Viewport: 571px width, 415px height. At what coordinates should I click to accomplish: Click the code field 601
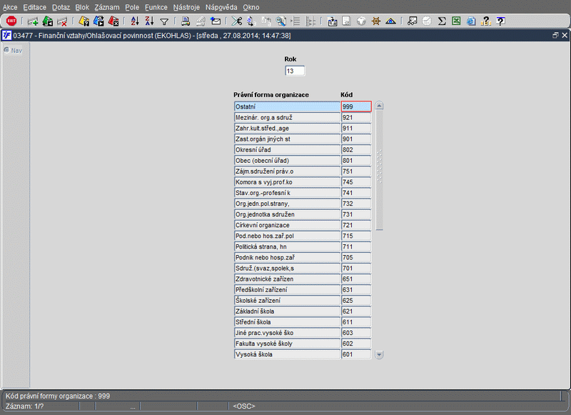[x=356, y=354]
